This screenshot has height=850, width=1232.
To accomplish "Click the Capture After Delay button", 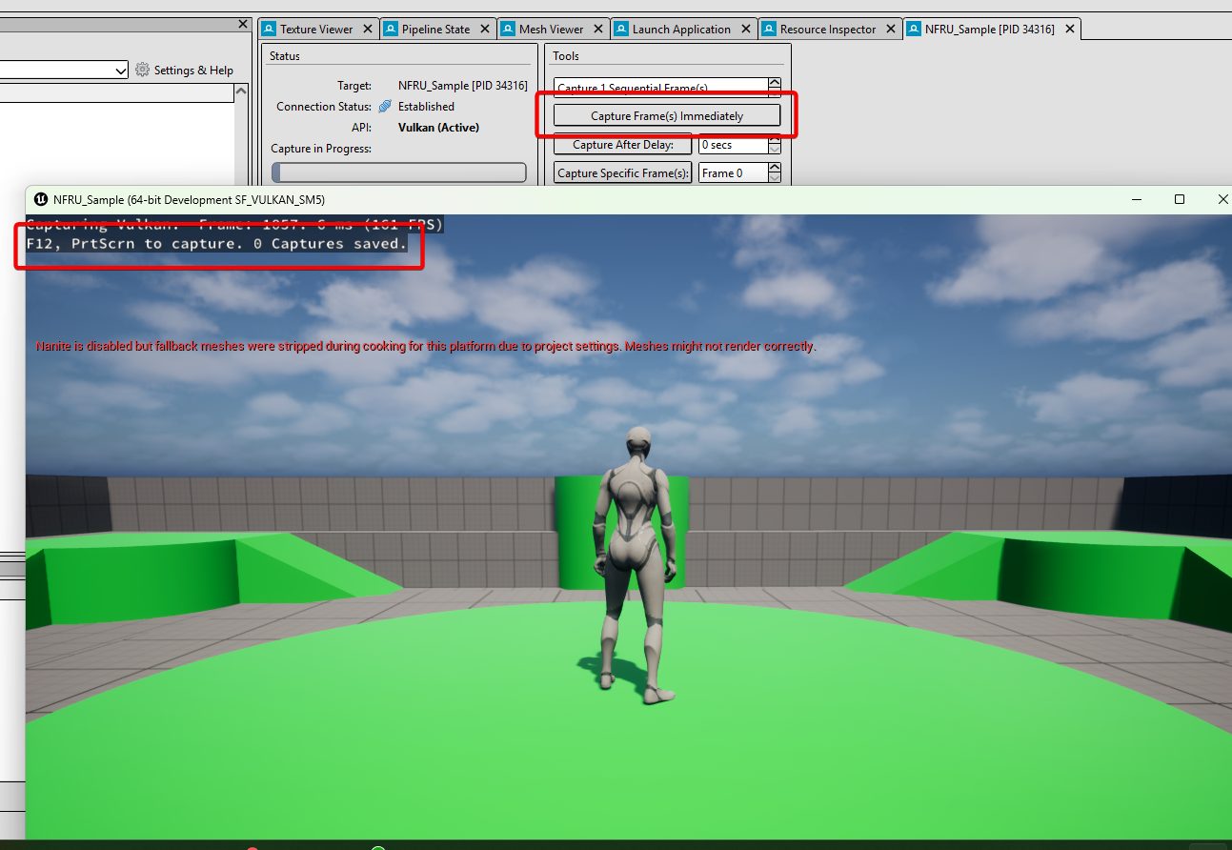I will click(623, 145).
